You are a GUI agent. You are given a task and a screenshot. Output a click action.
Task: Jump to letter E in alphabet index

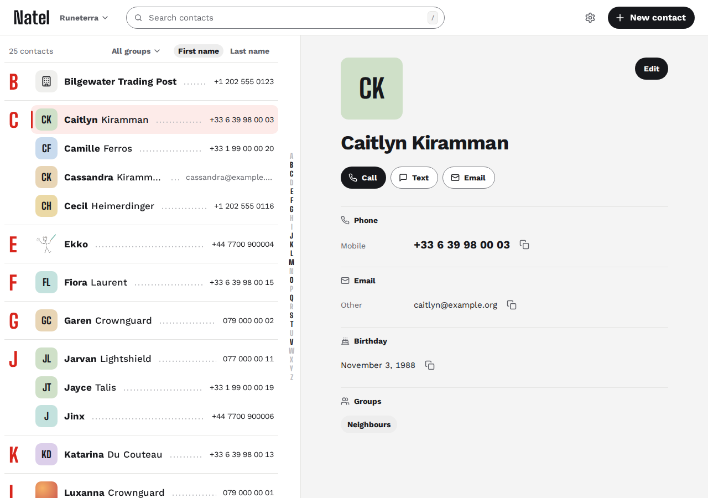pyautogui.click(x=291, y=191)
